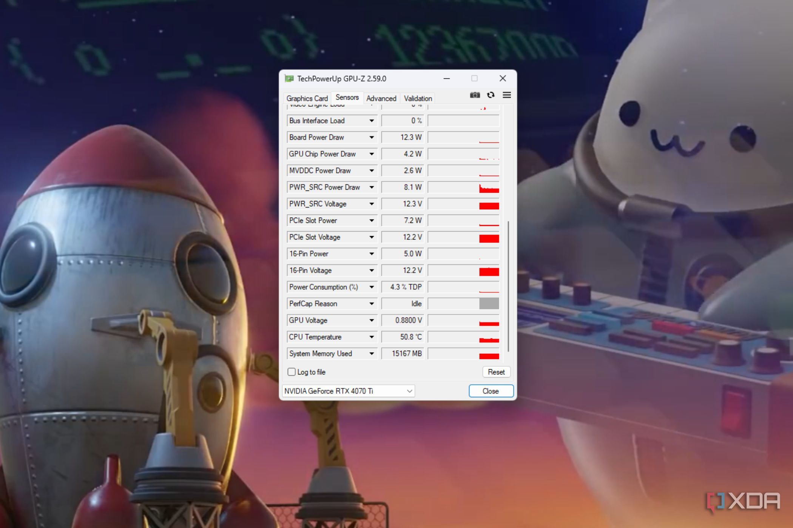The height and width of the screenshot is (528, 793).
Task: Open the MVDDC Power Draw dropdown arrow
Action: click(372, 170)
